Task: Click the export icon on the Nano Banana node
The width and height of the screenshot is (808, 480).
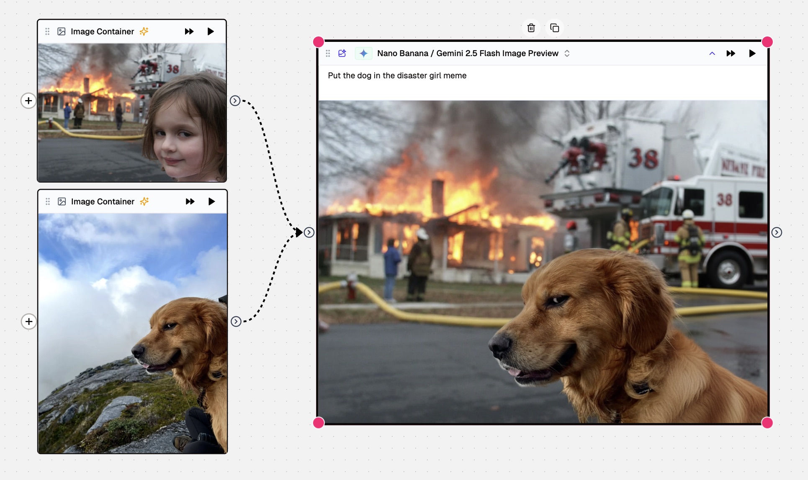Action: [x=342, y=53]
